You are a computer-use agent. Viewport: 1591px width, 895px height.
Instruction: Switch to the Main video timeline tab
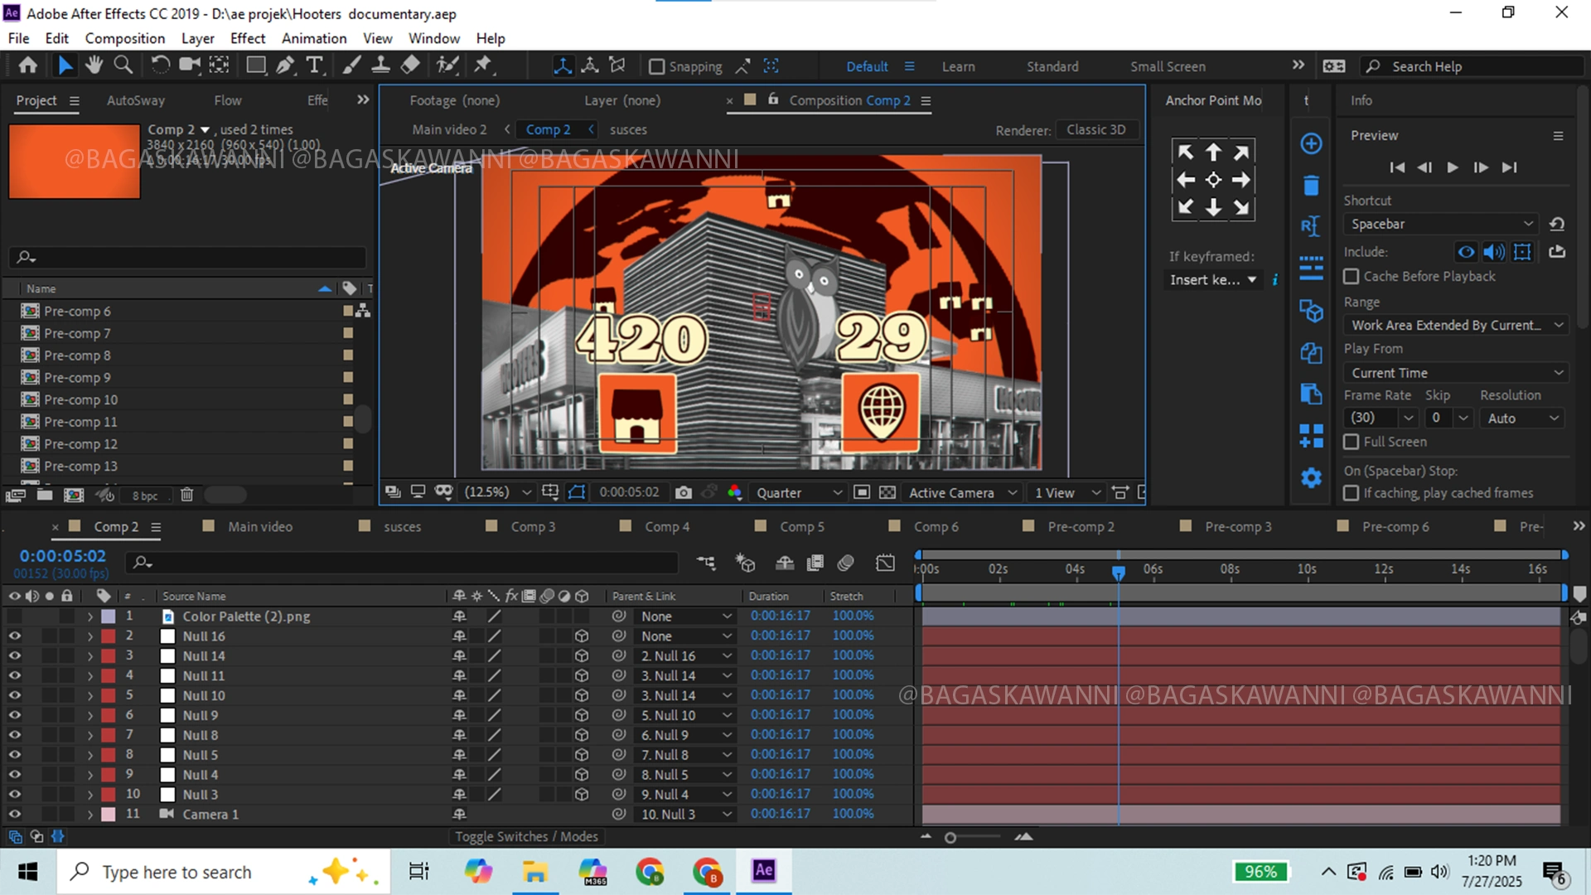pos(260,526)
